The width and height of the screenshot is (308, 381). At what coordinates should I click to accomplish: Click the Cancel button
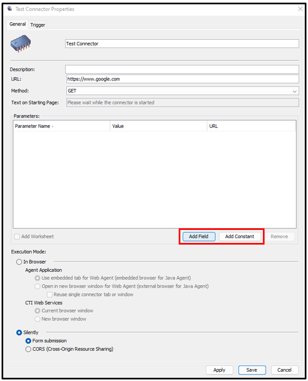point(285,370)
